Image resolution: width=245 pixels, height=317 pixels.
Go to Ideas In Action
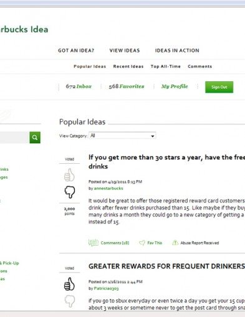click(x=177, y=51)
